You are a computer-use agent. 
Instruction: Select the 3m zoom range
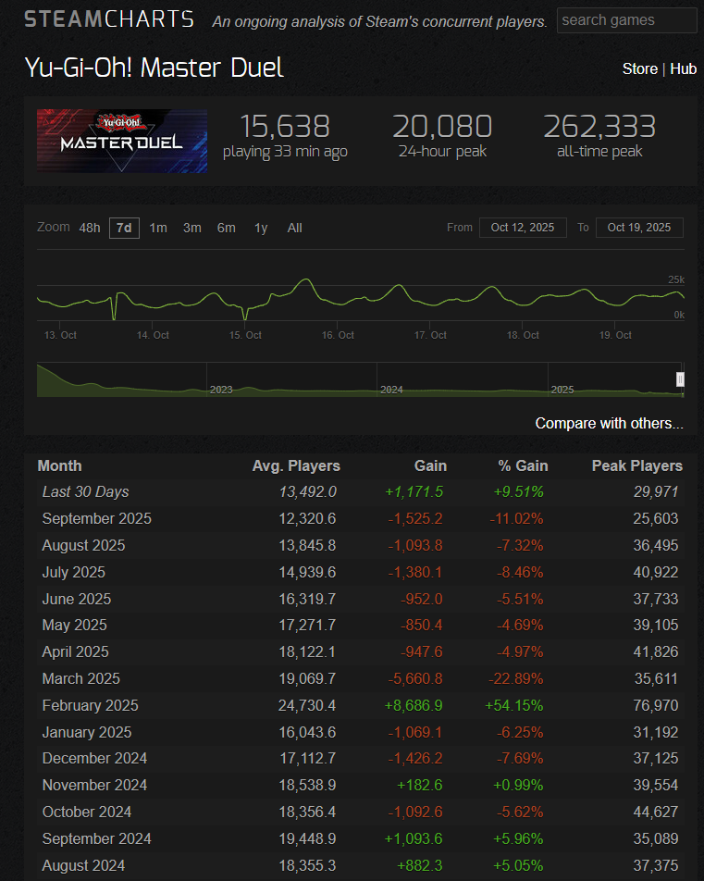(192, 228)
